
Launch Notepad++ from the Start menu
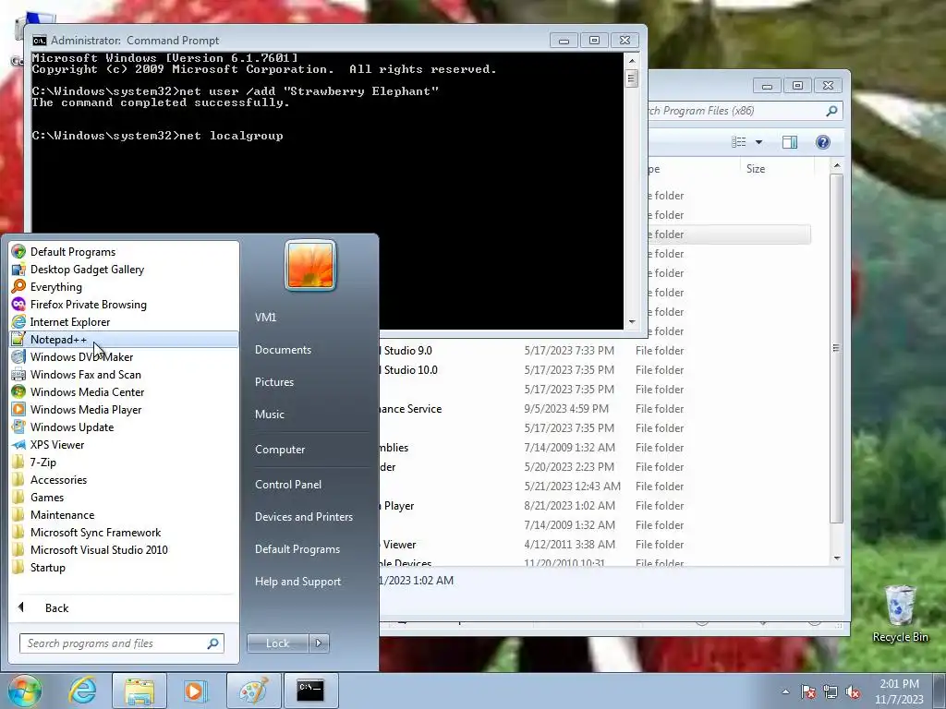(124, 340)
